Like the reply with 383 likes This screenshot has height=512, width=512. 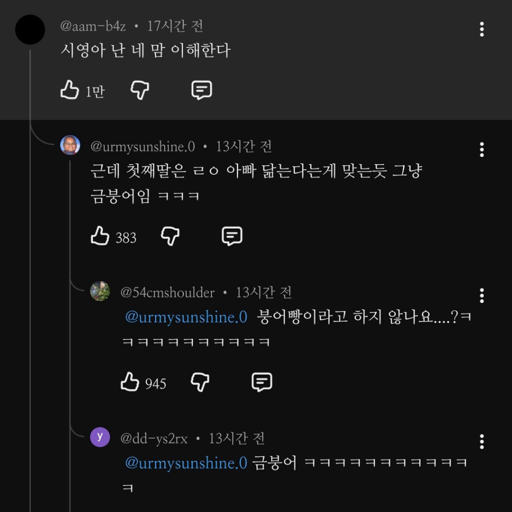click(100, 236)
